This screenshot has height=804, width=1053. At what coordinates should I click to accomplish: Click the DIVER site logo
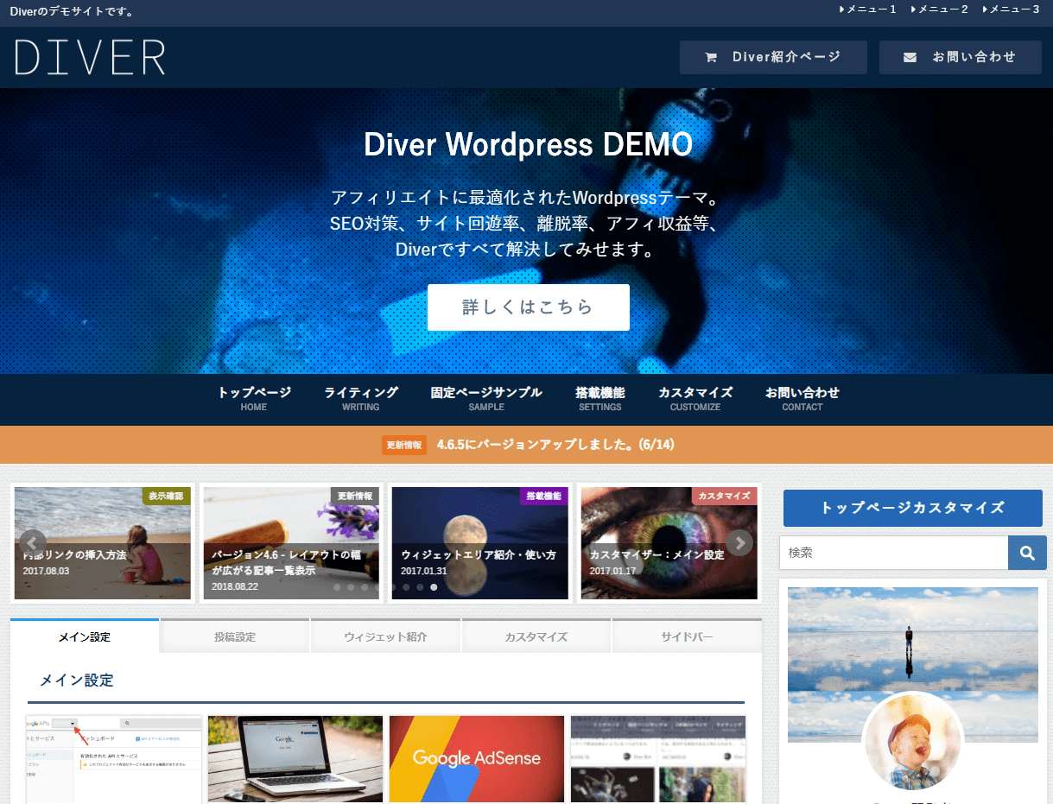click(x=90, y=57)
